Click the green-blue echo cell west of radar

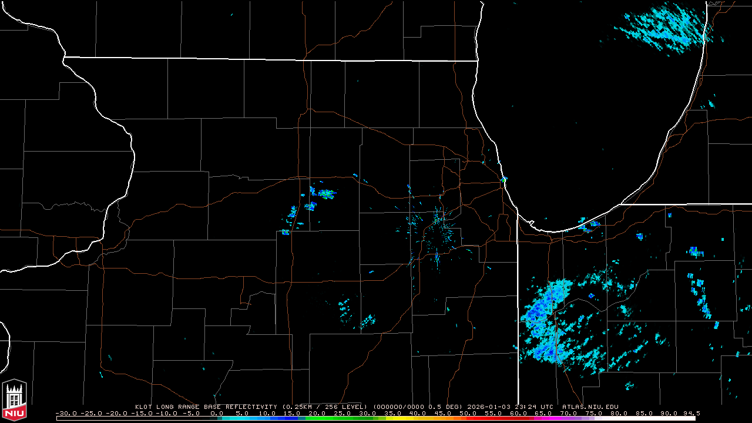pos(324,193)
